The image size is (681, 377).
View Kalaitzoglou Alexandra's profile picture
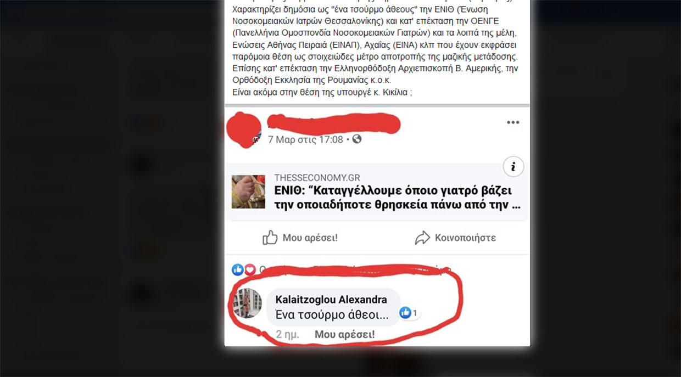coord(247,303)
